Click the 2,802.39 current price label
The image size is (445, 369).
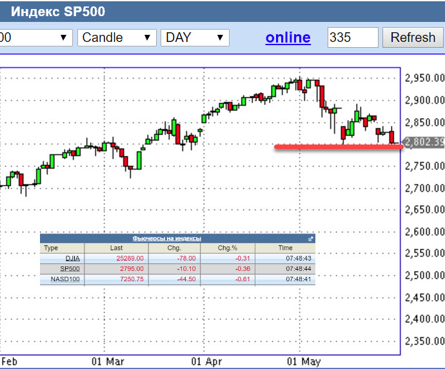424,143
